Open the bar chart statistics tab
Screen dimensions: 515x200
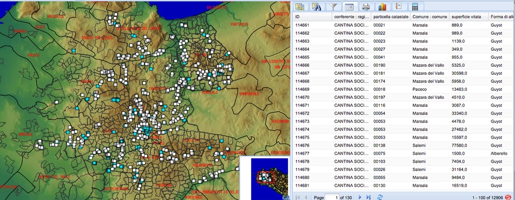tap(382, 6)
